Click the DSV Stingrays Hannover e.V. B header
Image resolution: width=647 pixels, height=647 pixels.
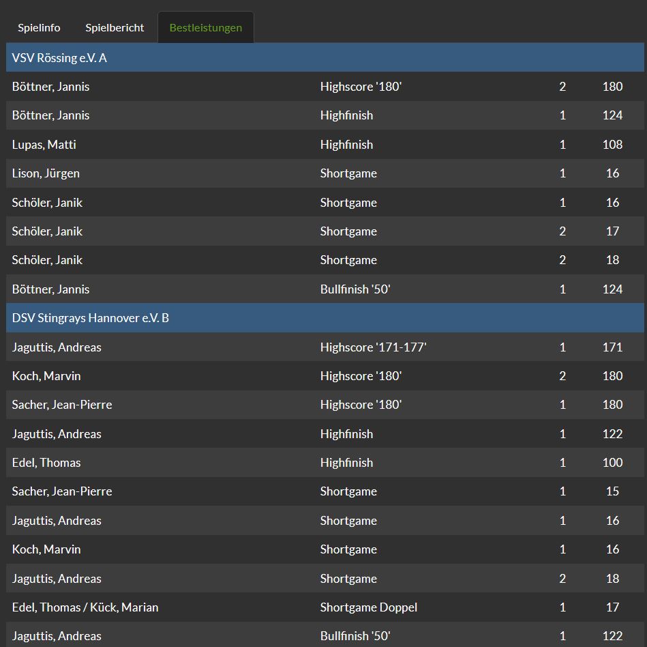[x=90, y=318]
